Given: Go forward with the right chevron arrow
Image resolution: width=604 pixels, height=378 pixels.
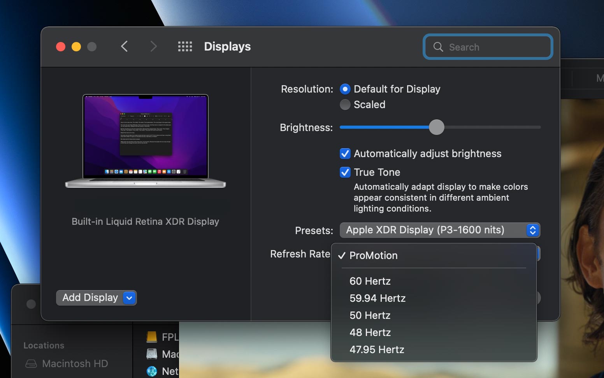Looking at the screenshot, I should [x=154, y=47].
